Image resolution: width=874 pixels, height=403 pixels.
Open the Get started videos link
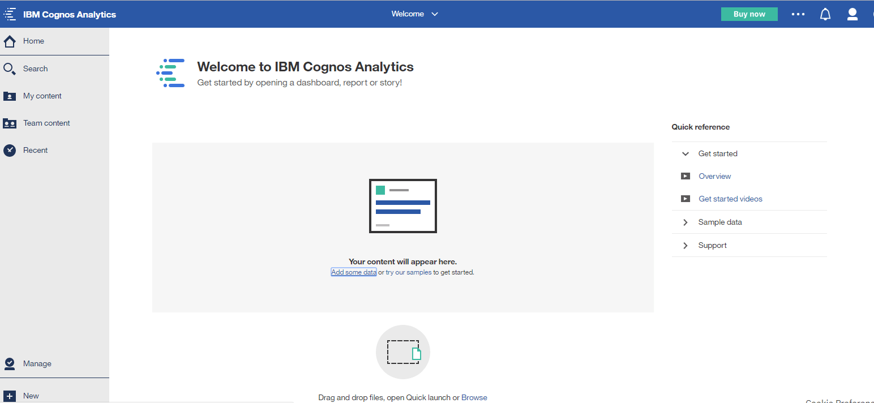pos(730,199)
